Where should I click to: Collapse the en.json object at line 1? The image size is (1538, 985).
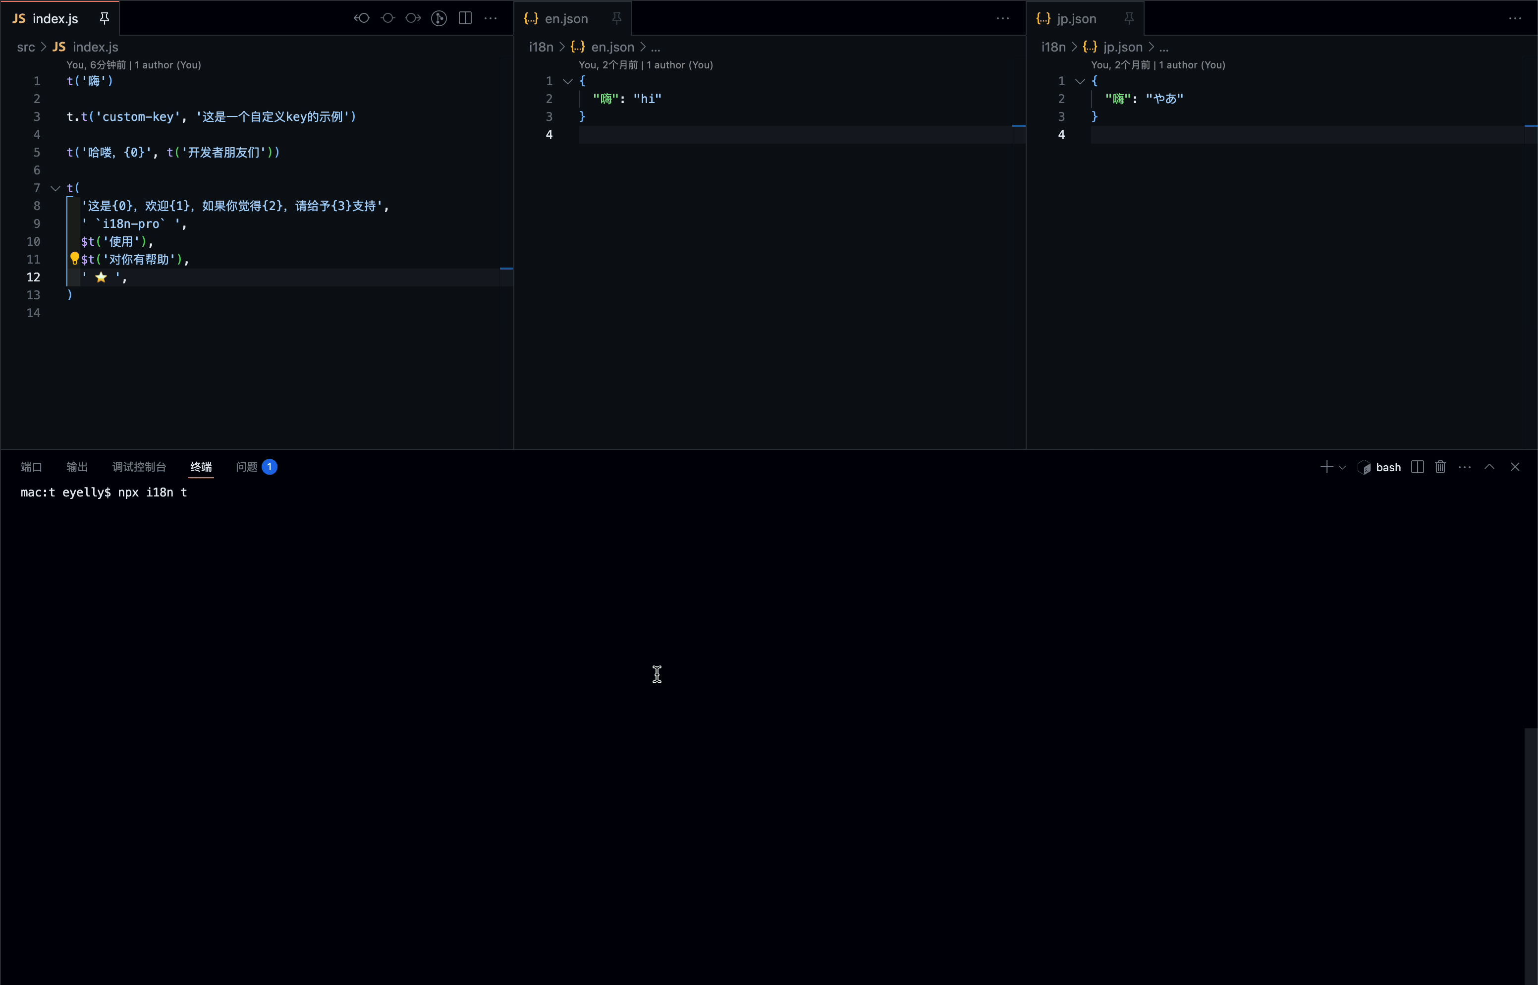click(567, 81)
